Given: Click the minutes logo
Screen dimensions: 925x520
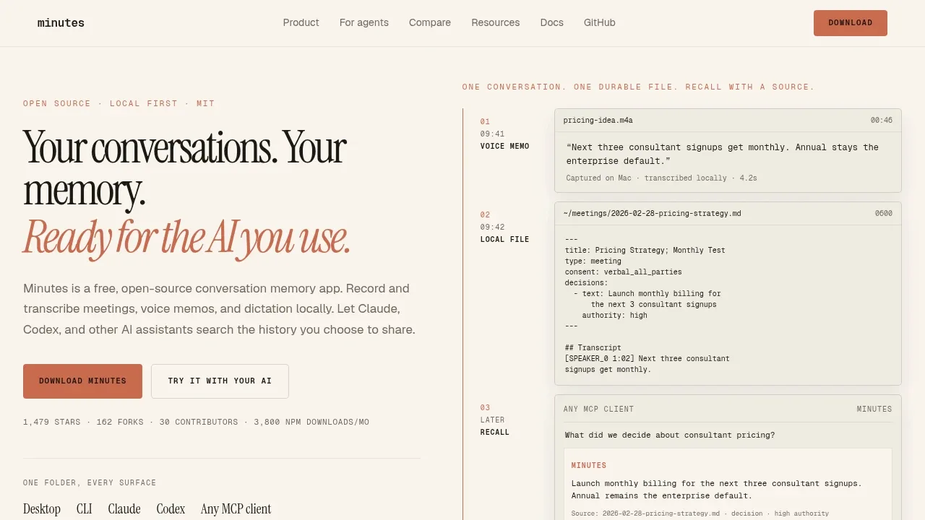Looking at the screenshot, I should click(x=61, y=23).
